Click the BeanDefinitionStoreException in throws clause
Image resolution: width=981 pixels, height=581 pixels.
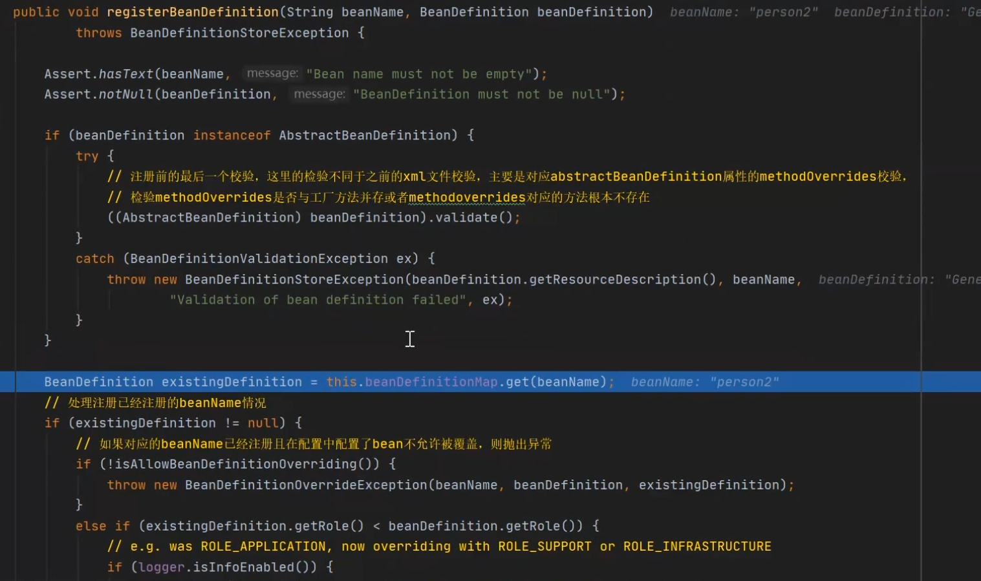(x=239, y=33)
